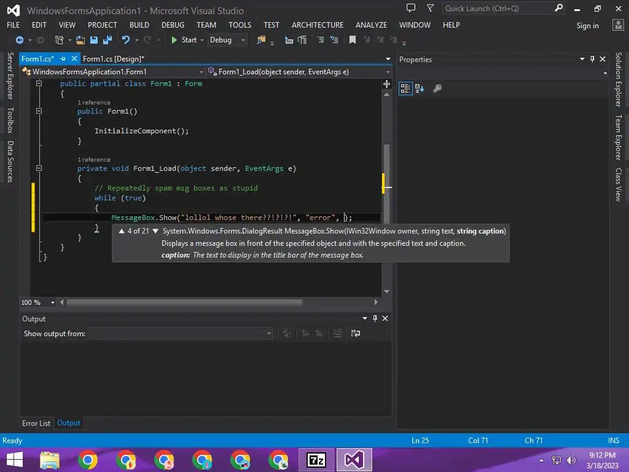Click the Find in Files icon
The height and width of the screenshot is (472, 629).
point(260,40)
